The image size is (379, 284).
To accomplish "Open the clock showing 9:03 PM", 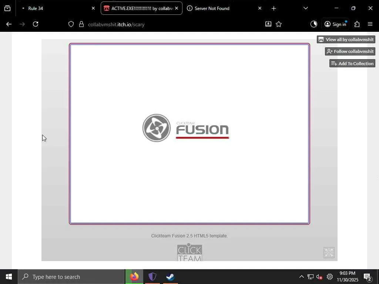I will [x=347, y=277].
